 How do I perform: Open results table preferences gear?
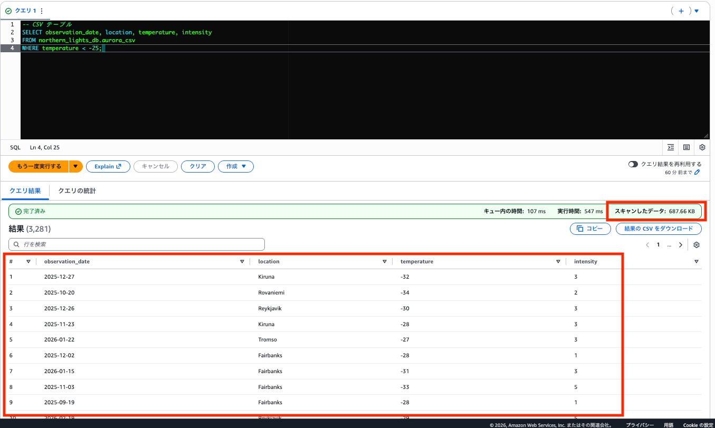(x=697, y=245)
